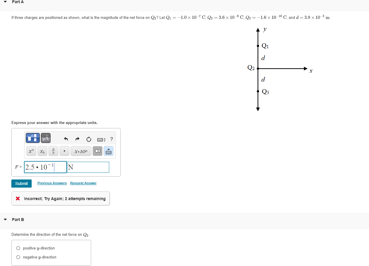Submit the force magnitude answer

tap(21, 183)
